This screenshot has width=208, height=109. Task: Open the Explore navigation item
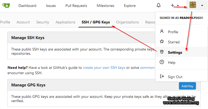coord(130,6)
